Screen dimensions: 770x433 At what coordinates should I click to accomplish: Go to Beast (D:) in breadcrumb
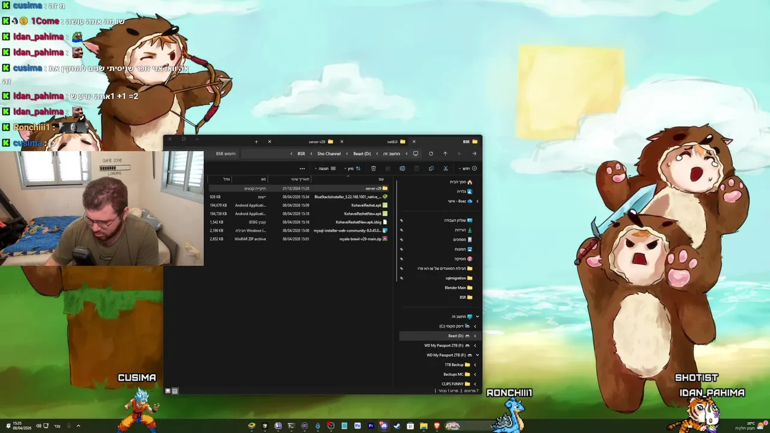tap(362, 153)
